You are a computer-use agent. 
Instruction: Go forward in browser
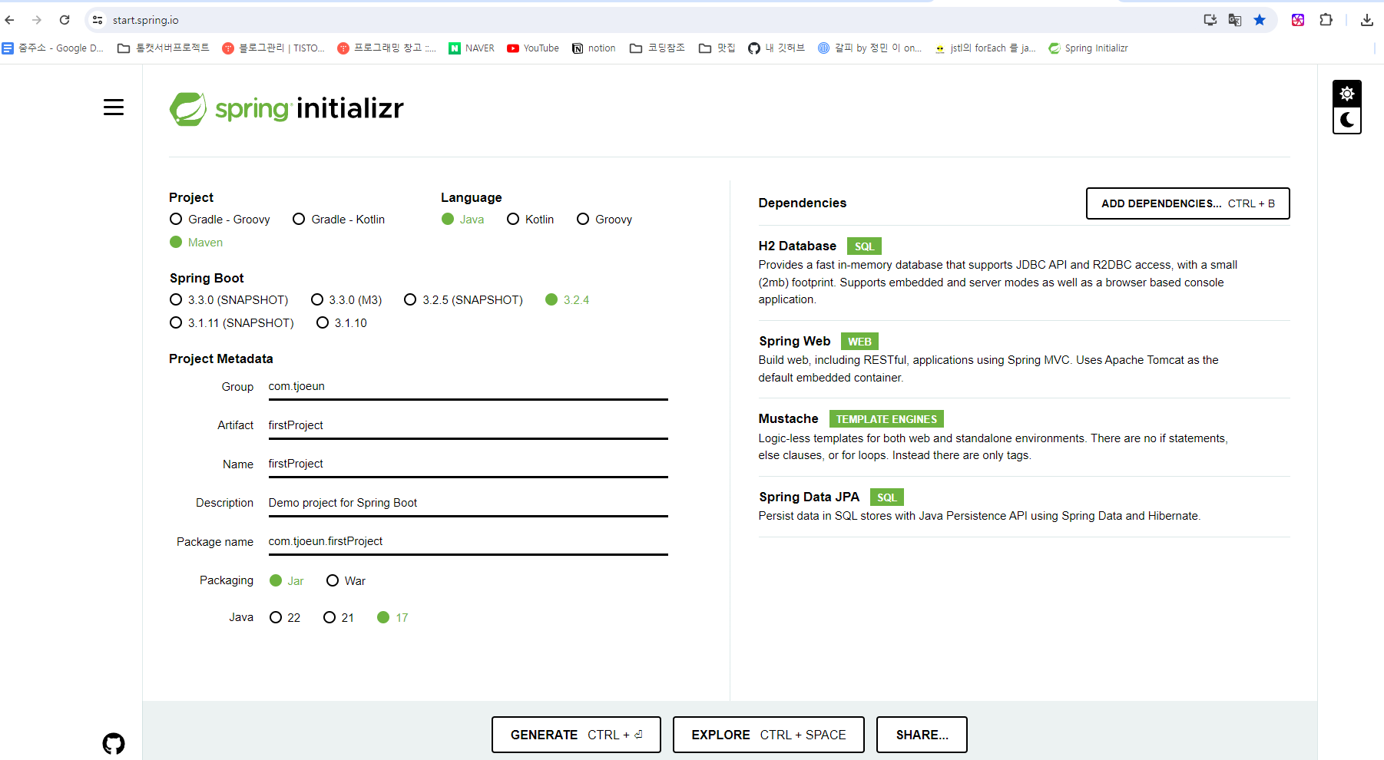click(x=37, y=20)
